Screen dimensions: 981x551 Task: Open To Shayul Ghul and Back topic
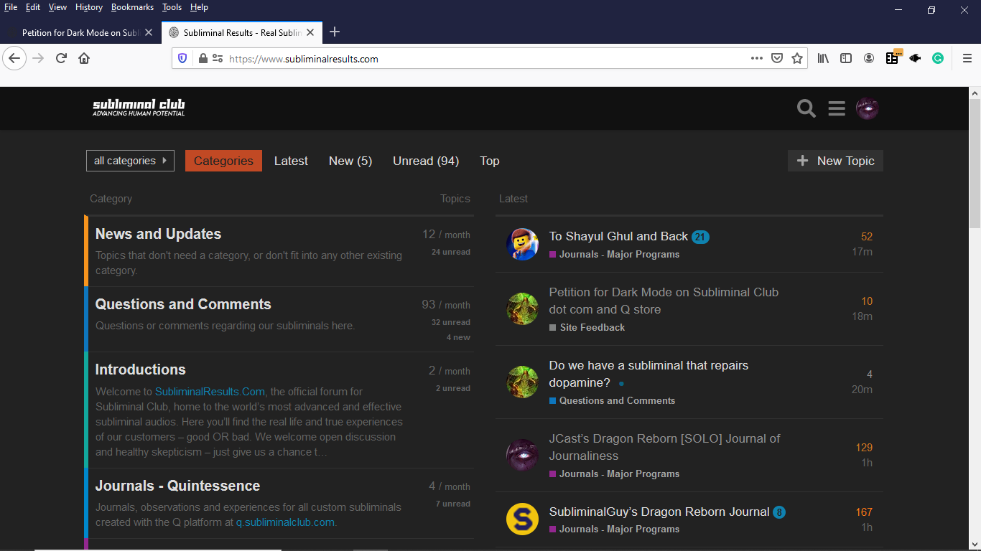618,236
